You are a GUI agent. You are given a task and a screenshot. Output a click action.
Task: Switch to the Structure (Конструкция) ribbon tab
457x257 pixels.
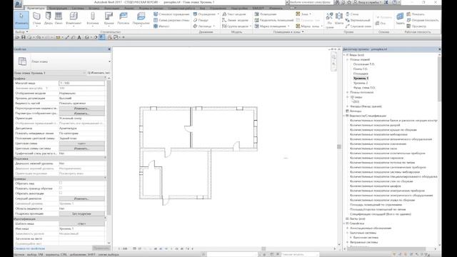coord(58,8)
